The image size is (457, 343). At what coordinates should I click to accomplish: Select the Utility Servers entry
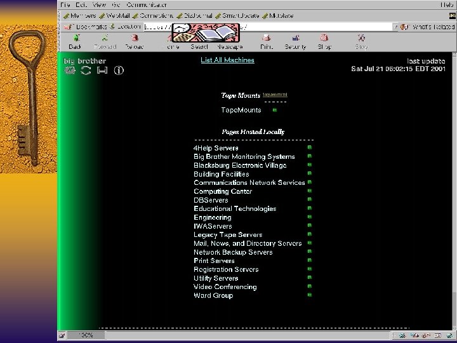point(216,278)
